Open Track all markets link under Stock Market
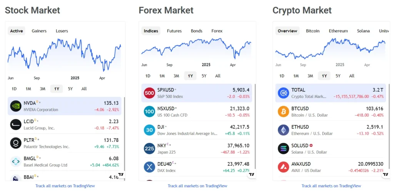Viewport: 394px width, 192px height. point(65,186)
